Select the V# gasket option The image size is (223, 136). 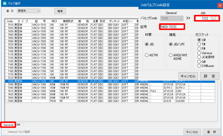coord(199,40)
